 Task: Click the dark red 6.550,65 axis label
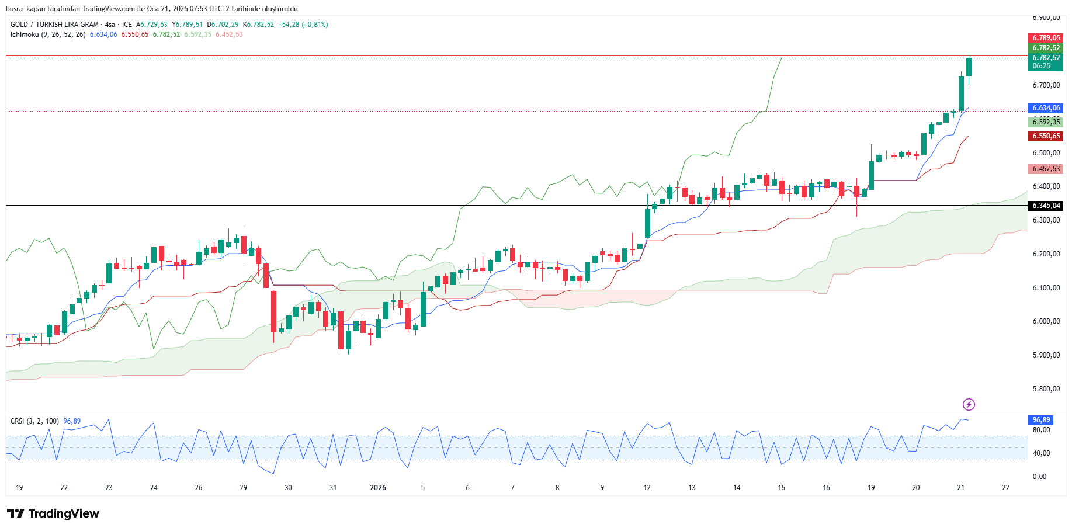coord(1045,136)
